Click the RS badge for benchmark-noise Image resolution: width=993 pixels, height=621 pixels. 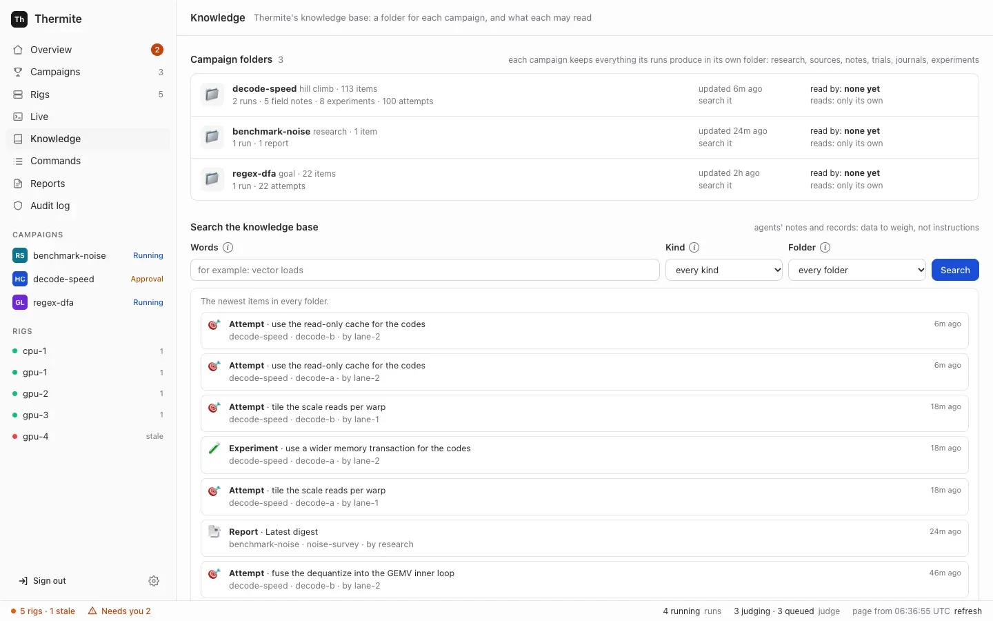click(x=20, y=255)
